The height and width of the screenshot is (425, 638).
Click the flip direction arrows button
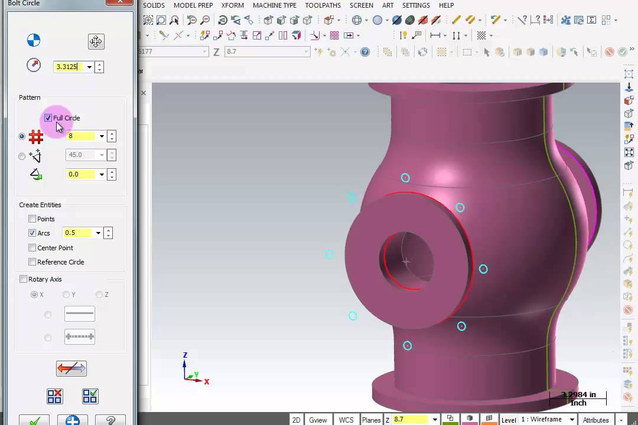pos(71,368)
